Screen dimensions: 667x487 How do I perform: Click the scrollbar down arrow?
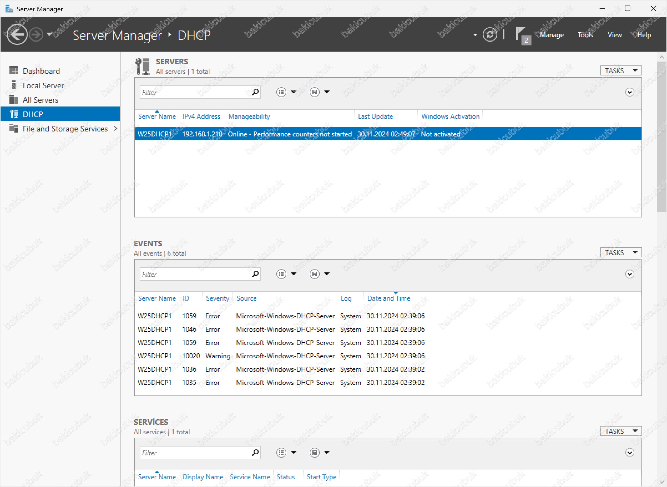coord(661,483)
